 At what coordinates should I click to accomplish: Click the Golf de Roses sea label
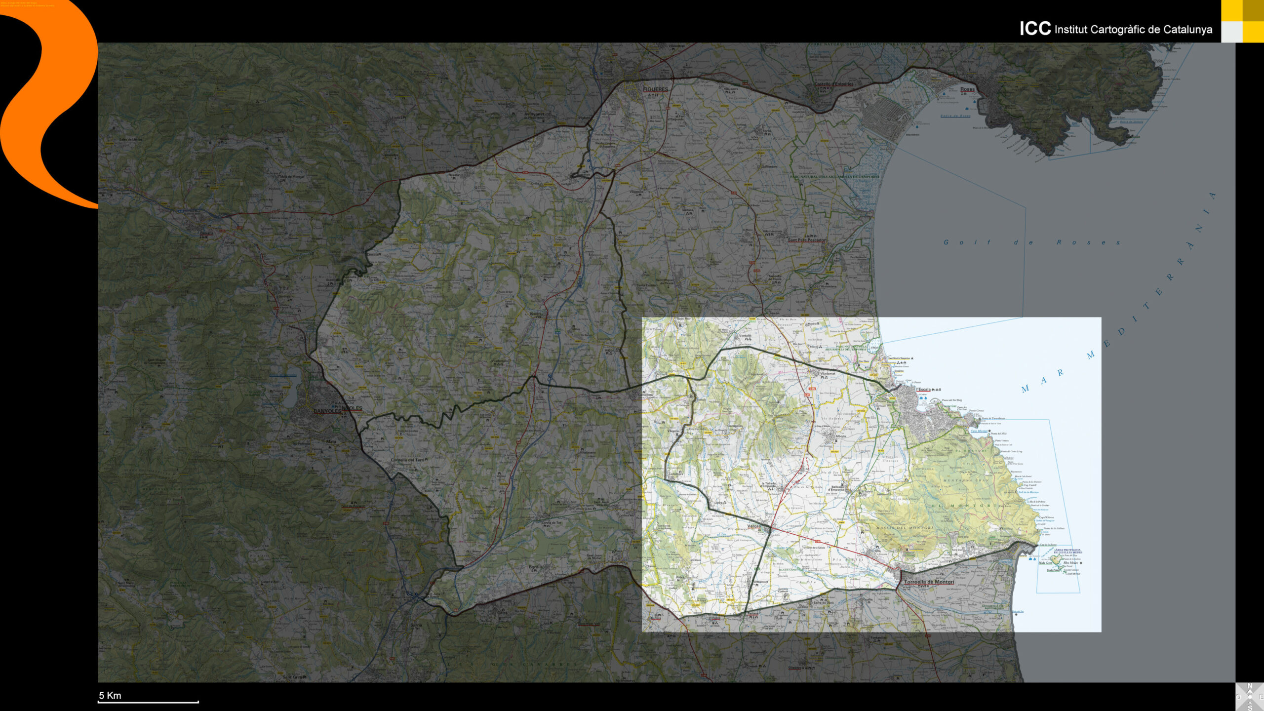[x=1032, y=242]
